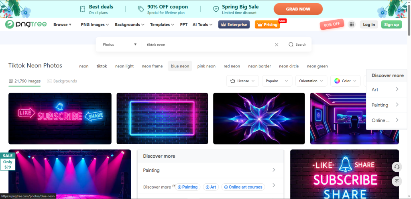Open the neon gaming room image
Screen dimensions: 411x199
click(354, 118)
